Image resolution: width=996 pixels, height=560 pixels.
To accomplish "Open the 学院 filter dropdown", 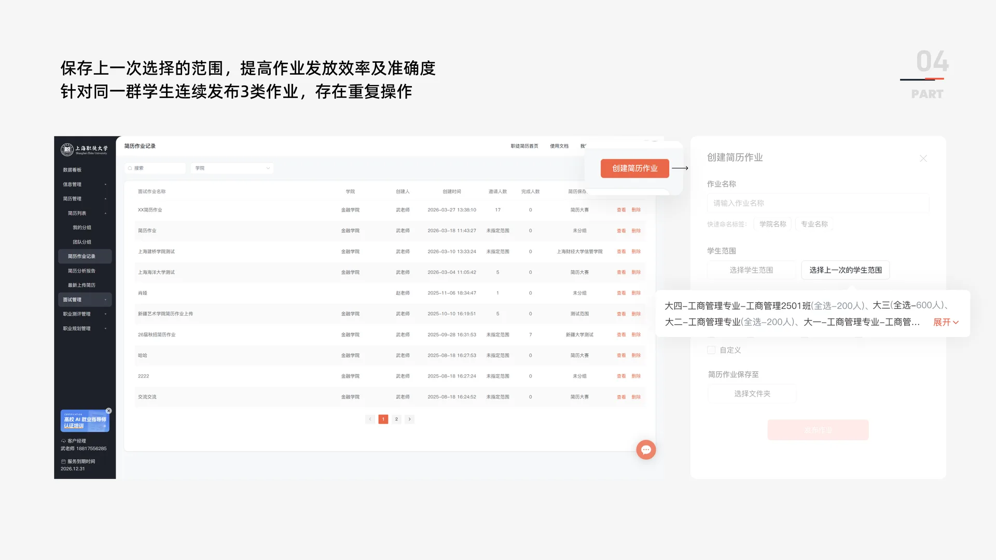I will point(232,168).
